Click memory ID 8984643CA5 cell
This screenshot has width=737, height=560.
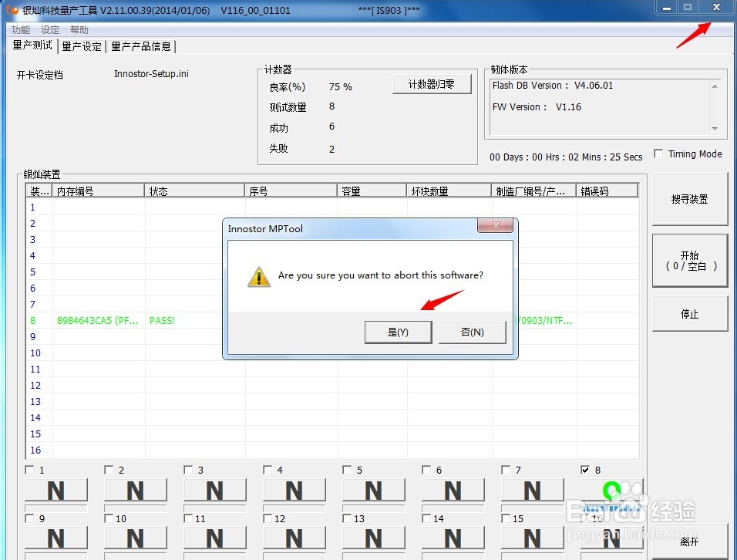click(98, 321)
